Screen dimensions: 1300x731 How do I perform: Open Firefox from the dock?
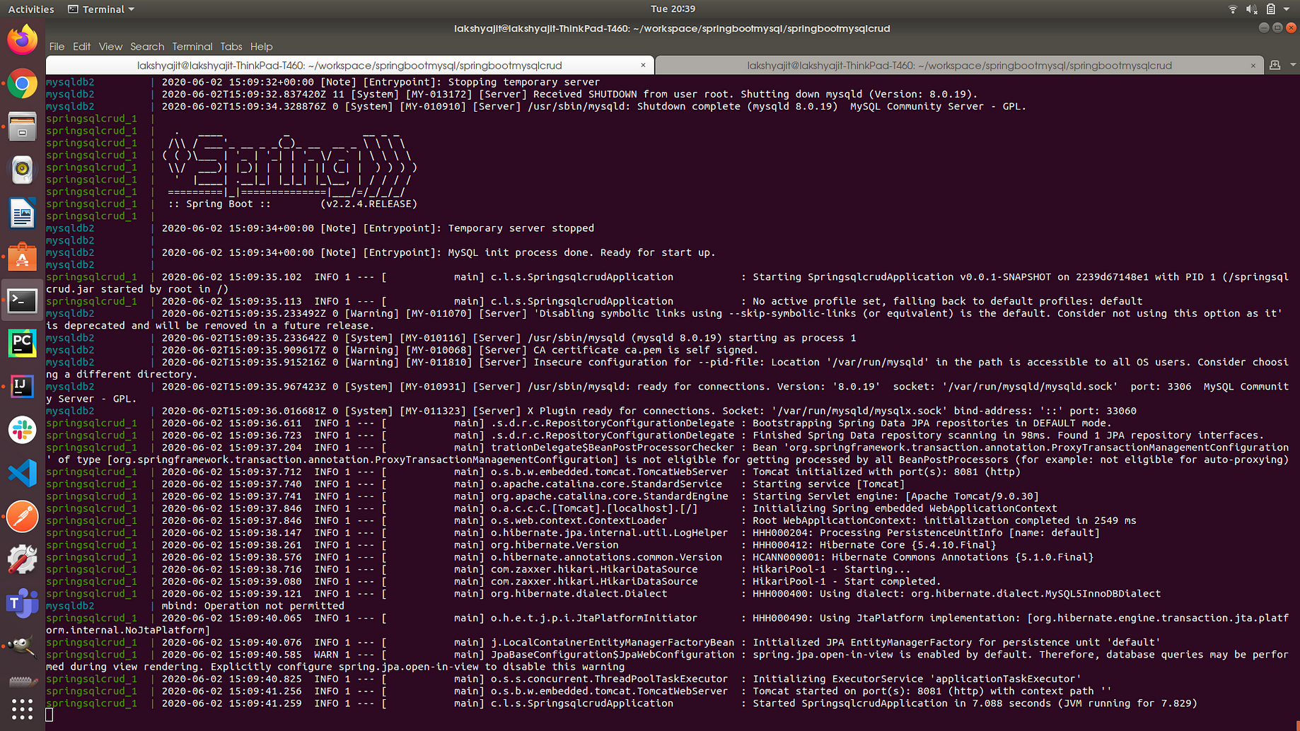tap(22, 40)
